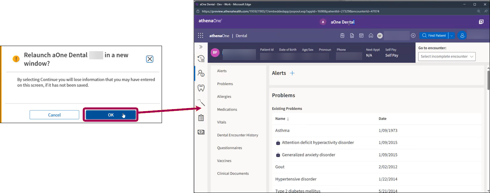
Task: Click the zoom magnifier icon in address bar
Action: pos(479,11)
